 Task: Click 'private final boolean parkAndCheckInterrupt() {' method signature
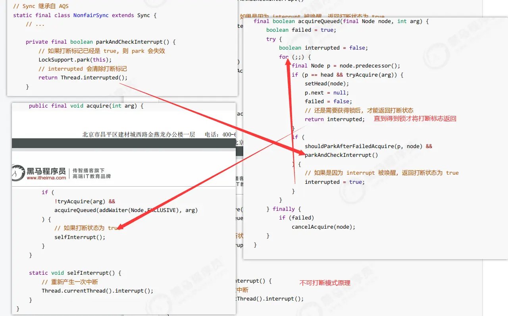[100, 42]
